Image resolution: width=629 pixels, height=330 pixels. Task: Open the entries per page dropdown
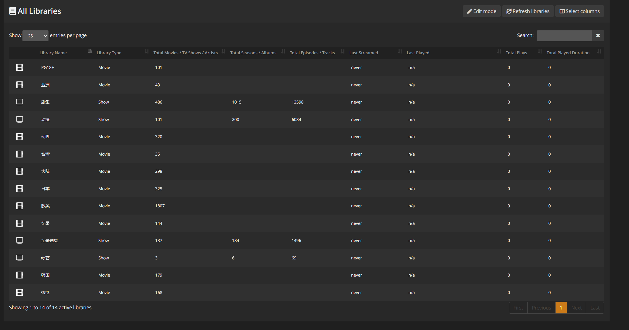coord(35,36)
